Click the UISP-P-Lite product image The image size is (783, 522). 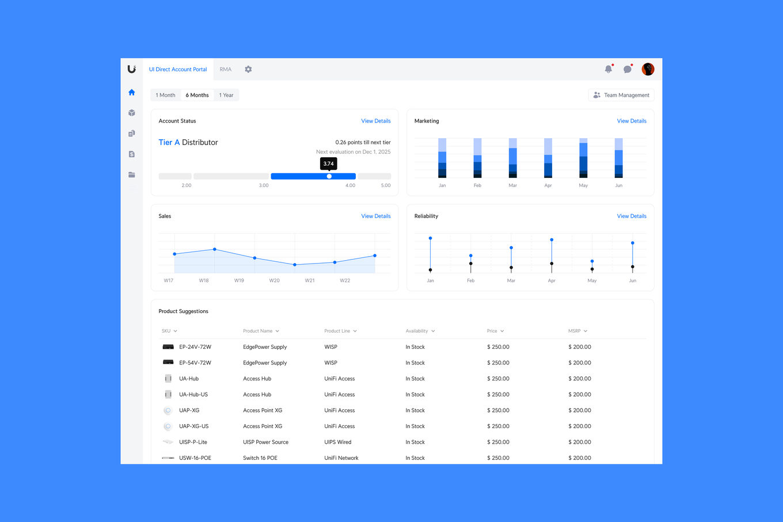[168, 442]
